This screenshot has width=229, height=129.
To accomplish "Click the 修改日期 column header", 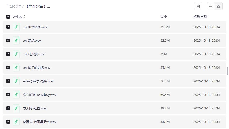I will click(200, 17).
